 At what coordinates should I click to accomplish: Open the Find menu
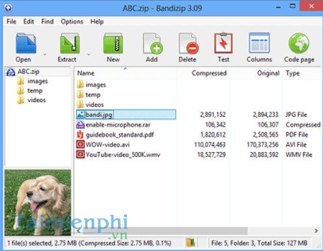pyautogui.click(x=48, y=21)
